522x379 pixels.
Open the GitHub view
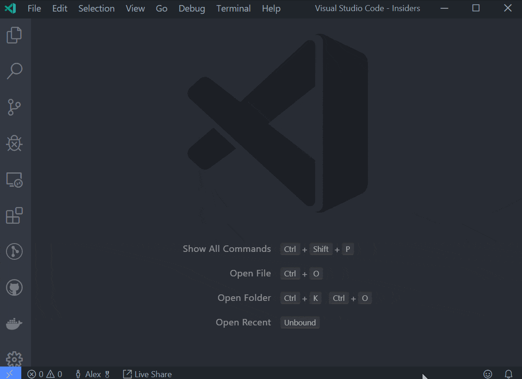pos(14,287)
